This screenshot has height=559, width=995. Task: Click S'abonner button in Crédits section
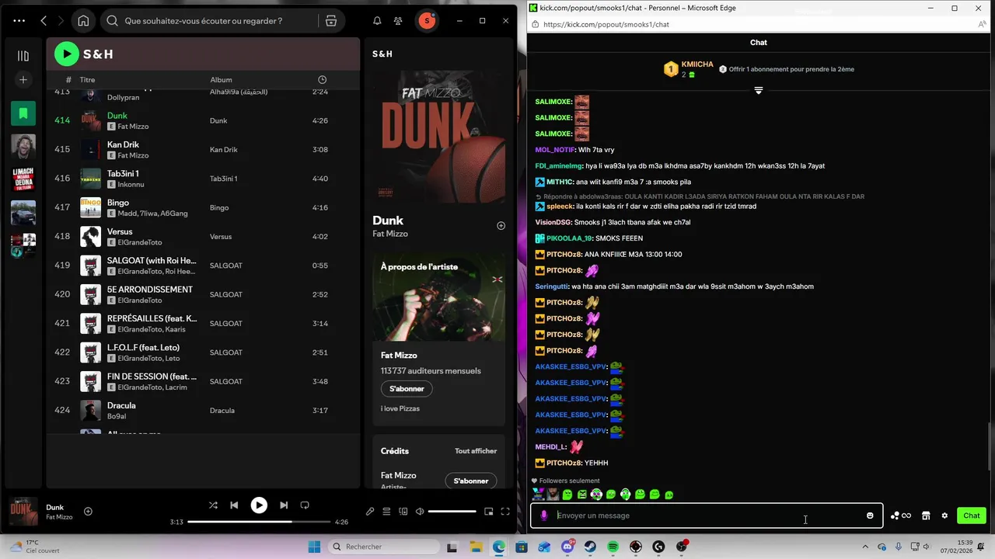[x=471, y=481]
